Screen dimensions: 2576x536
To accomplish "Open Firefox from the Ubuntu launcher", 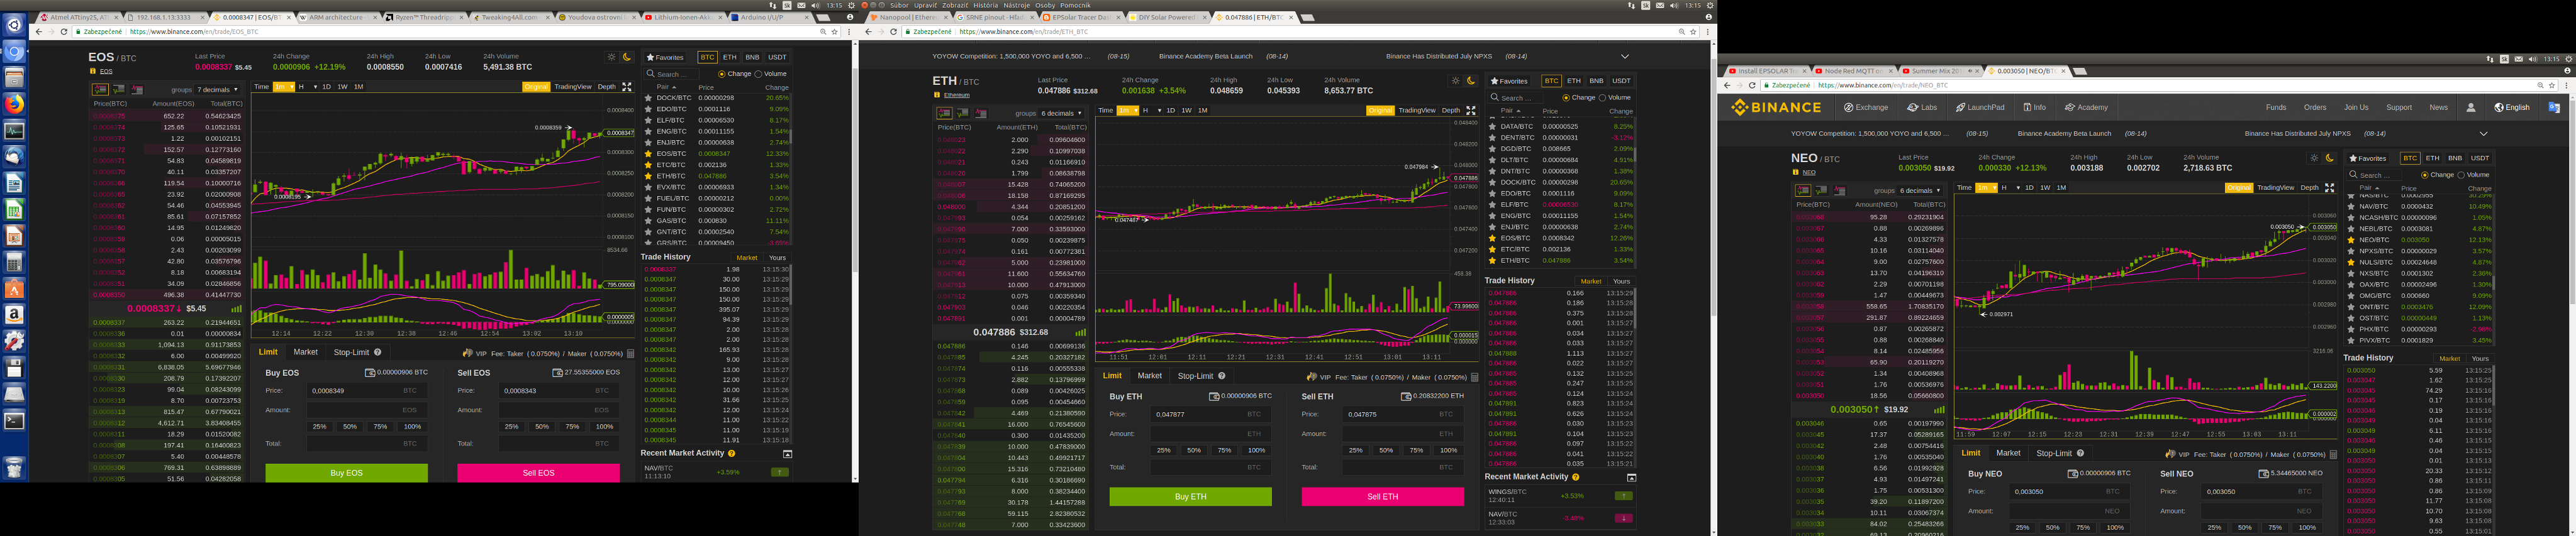I will coord(14,104).
